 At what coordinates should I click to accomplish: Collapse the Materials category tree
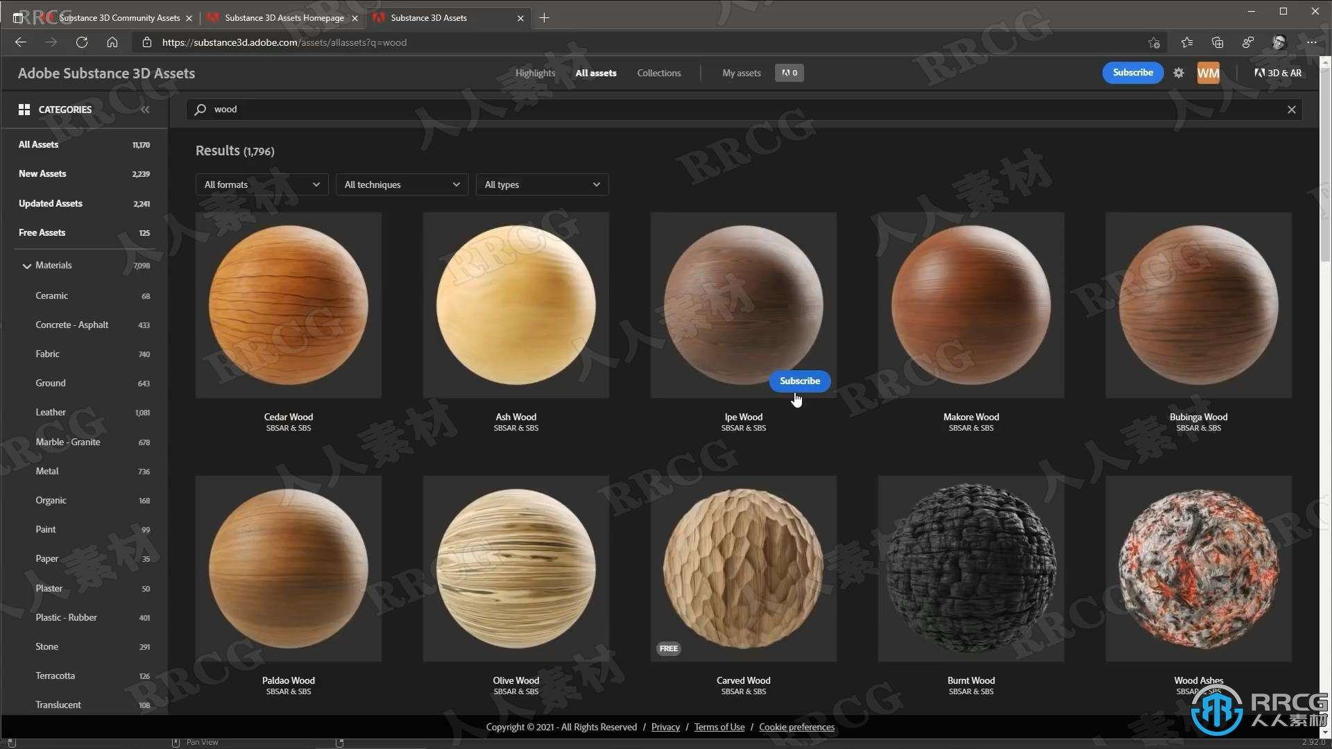[27, 266]
